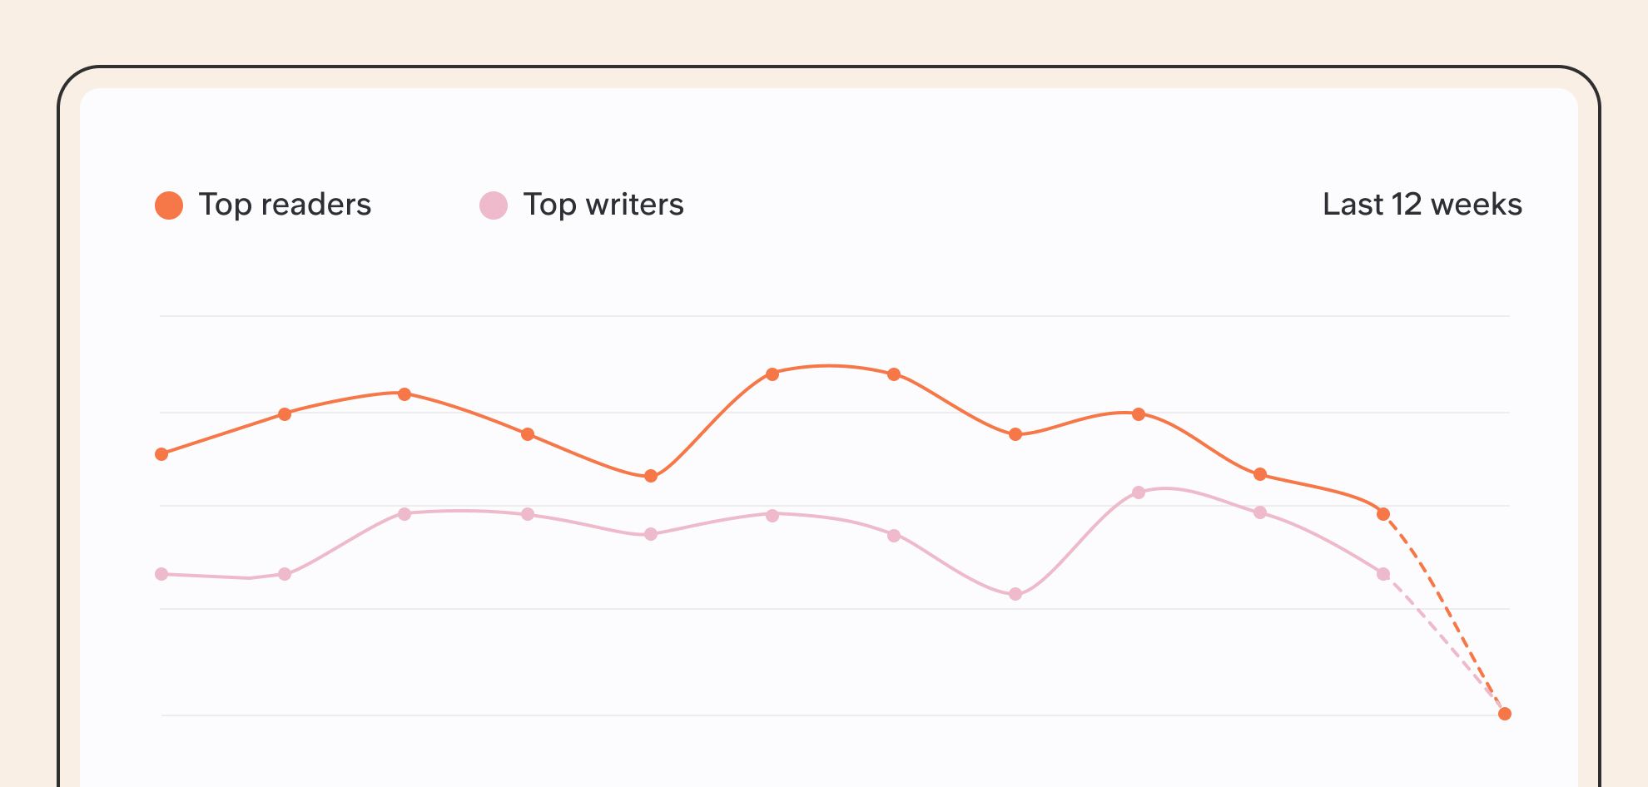This screenshot has width=1648, height=787.
Task: Click third pink Top writers data point
Action: tap(405, 514)
